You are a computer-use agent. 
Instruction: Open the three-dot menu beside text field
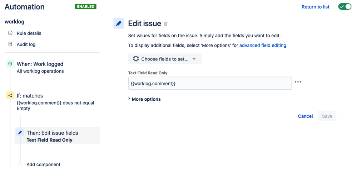tap(298, 82)
